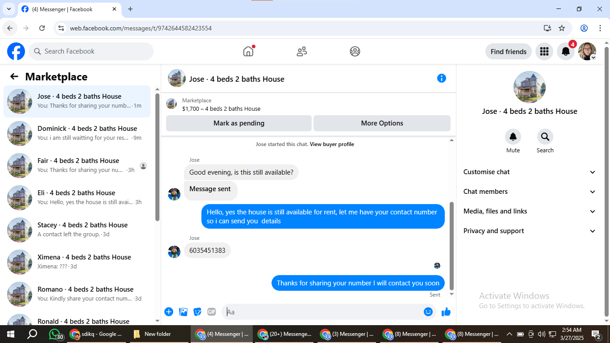Viewport: 610px width, 343px height.
Task: Expand Media, files and links section
Action: point(530,211)
